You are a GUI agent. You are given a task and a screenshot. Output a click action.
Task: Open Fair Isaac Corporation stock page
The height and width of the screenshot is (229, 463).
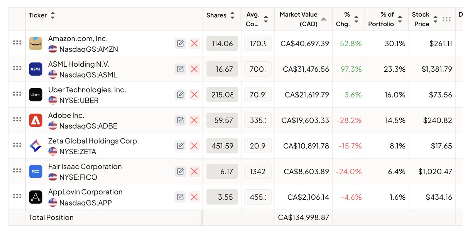pos(85,167)
